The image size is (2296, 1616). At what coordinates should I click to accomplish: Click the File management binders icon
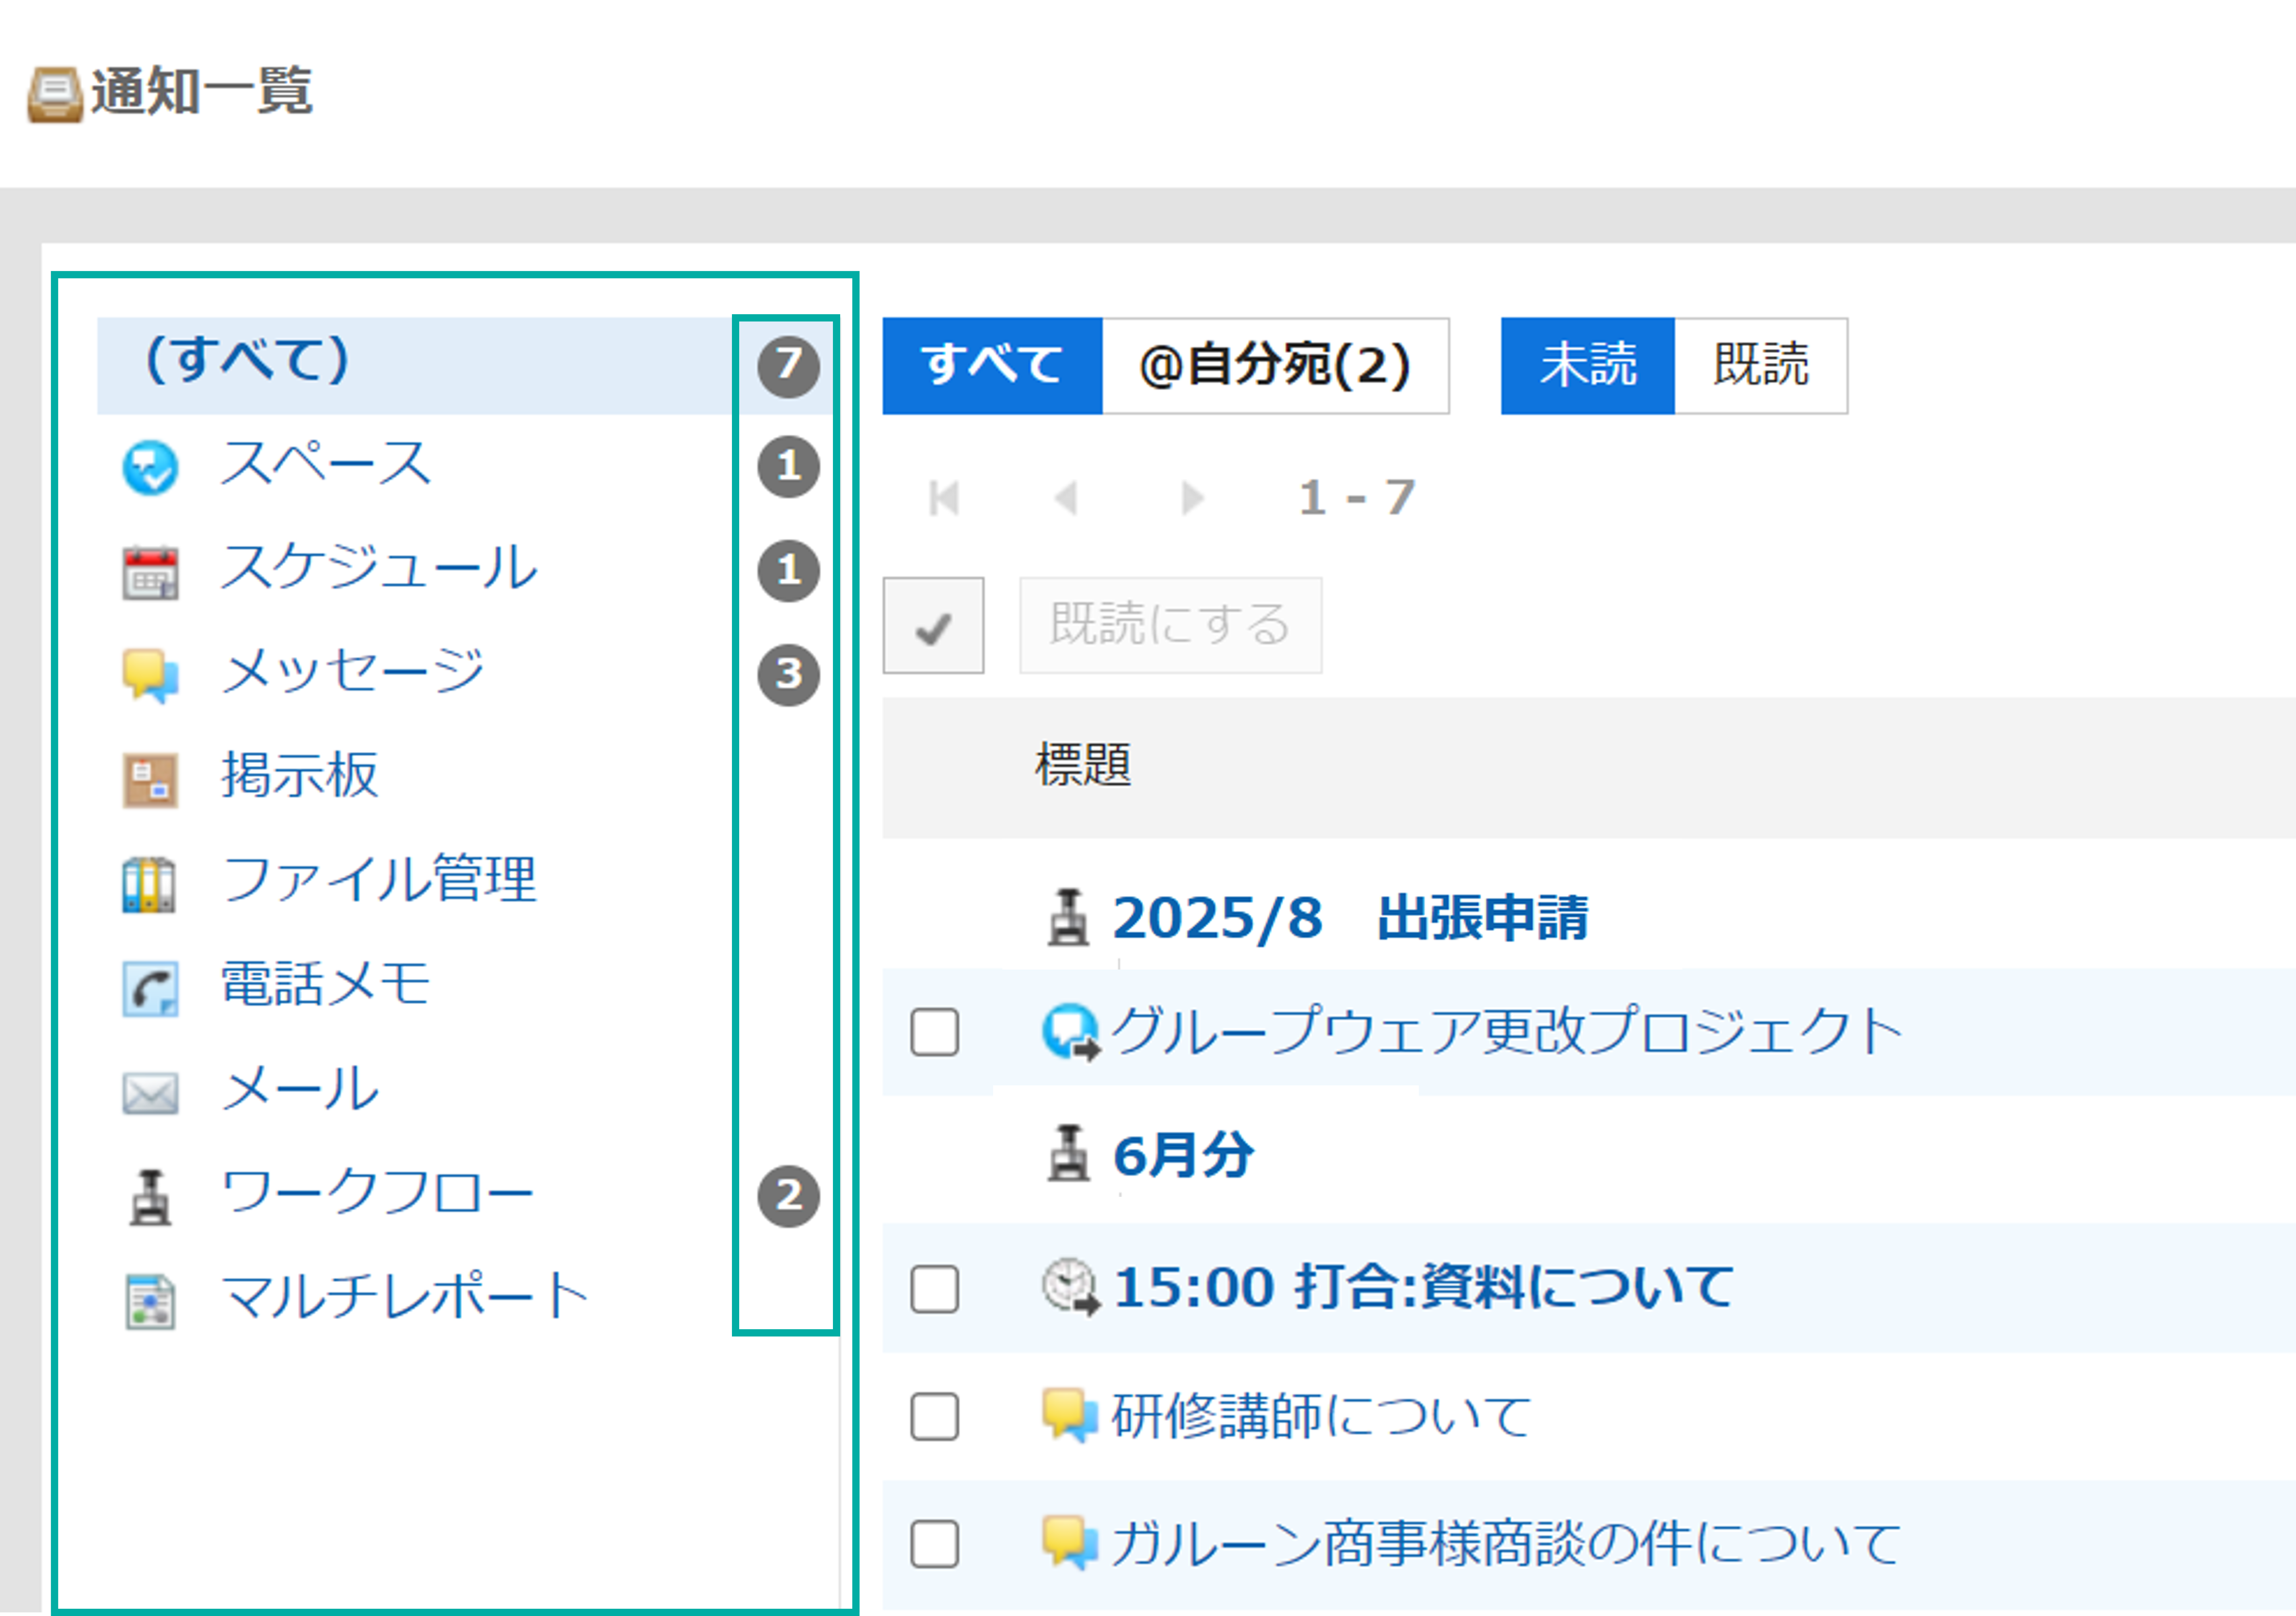point(149,885)
